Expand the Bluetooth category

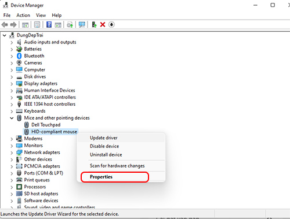click(12, 56)
